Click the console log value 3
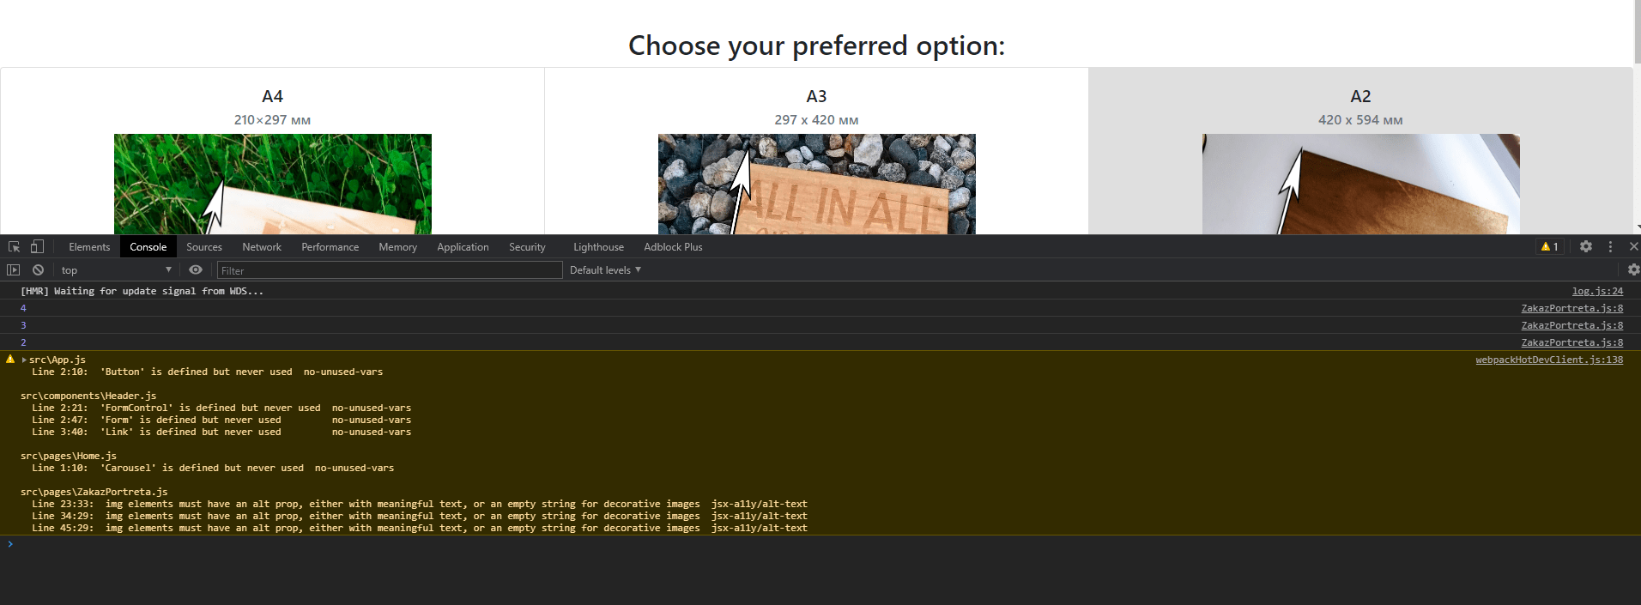This screenshot has width=1641, height=605. pos(23,325)
